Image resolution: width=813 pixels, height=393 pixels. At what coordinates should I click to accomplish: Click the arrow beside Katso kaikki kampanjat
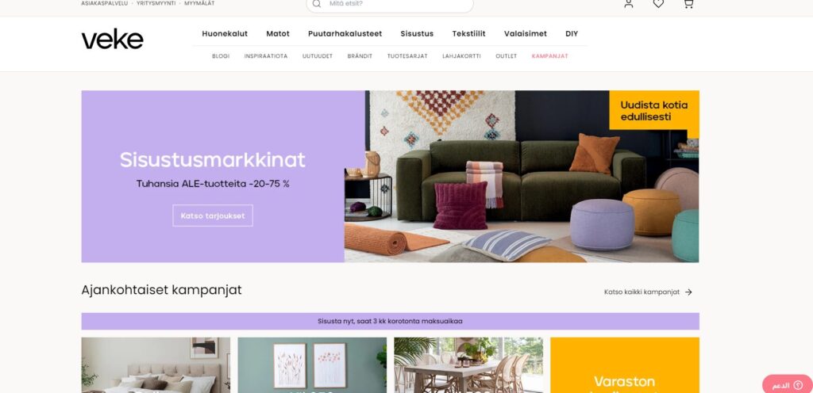[688, 292]
